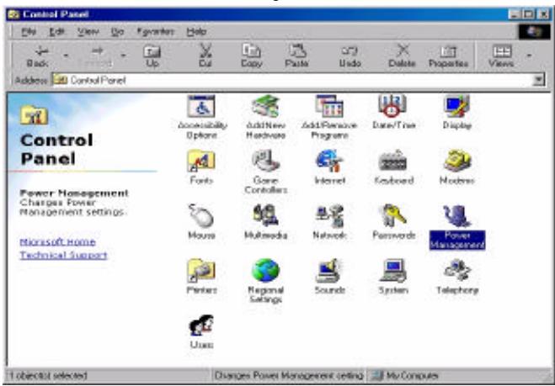Open the File menu
The height and width of the screenshot is (386, 555).
[29, 32]
